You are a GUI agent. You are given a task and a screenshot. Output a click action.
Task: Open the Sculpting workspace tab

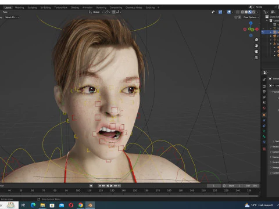(32, 8)
